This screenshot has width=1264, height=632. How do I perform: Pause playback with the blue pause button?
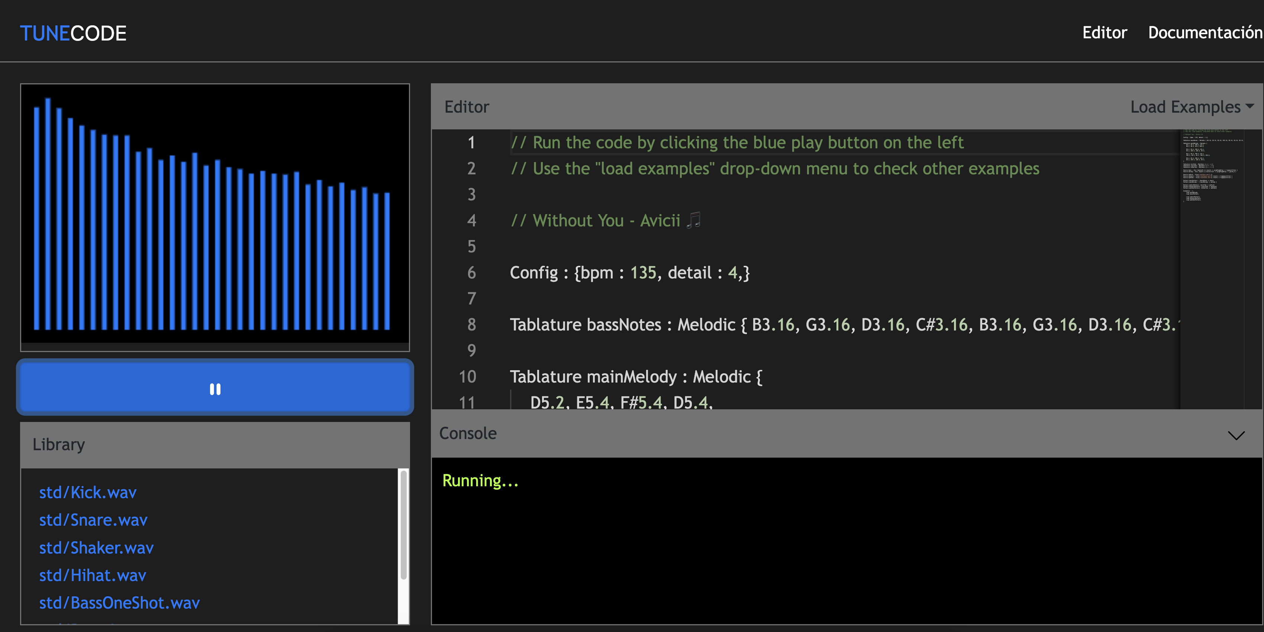point(215,388)
